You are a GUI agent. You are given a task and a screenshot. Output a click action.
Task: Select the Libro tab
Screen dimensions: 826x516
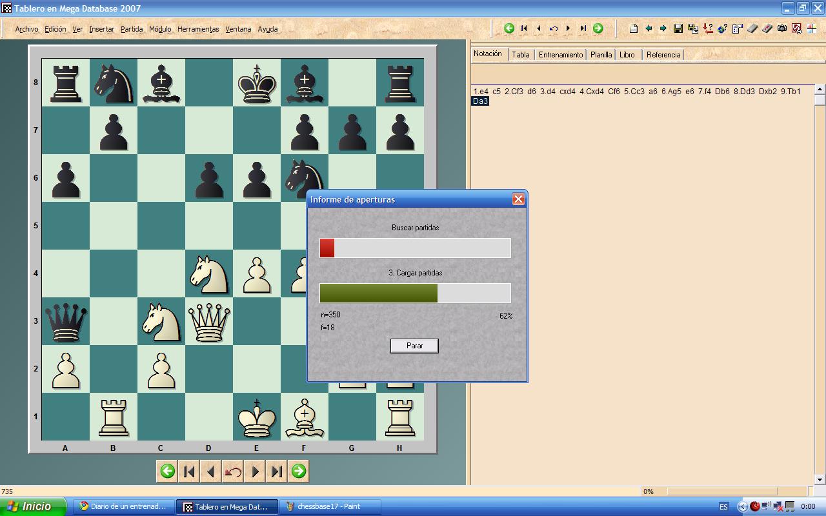click(x=628, y=55)
